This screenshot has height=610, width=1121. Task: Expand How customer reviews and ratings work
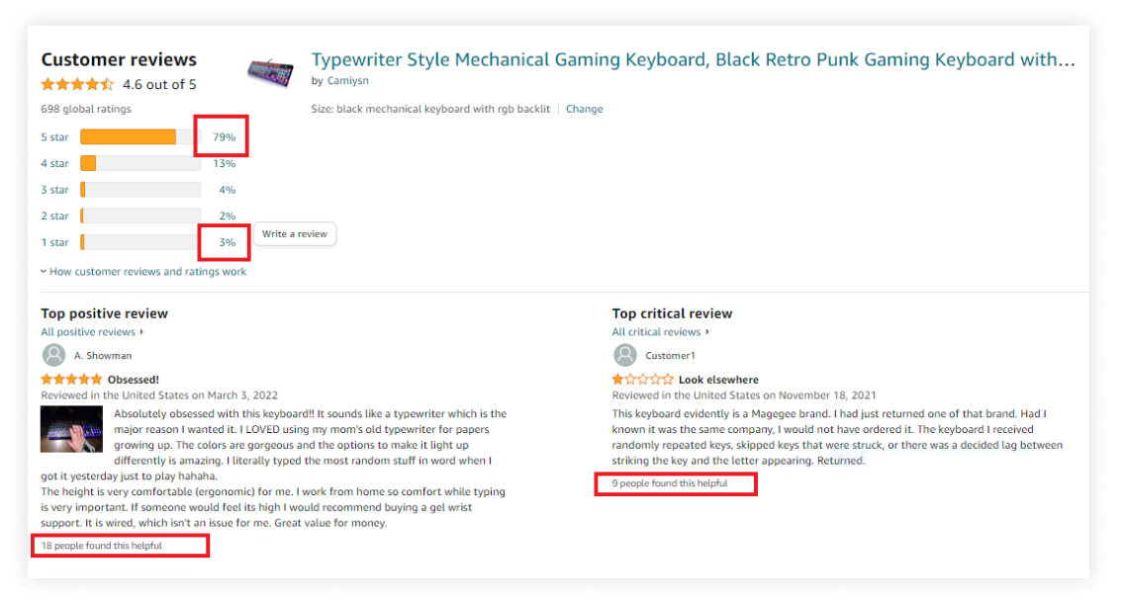coord(143,272)
